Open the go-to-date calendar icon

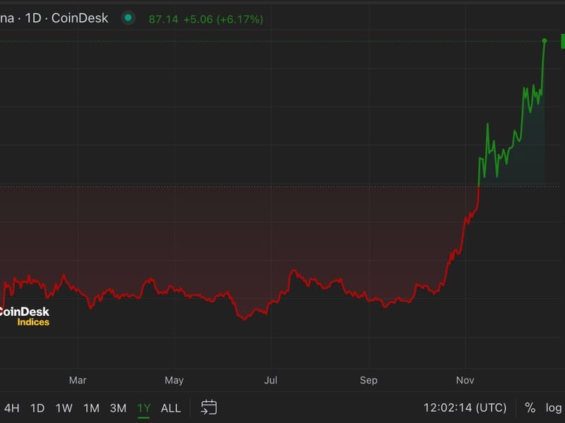coord(208,407)
